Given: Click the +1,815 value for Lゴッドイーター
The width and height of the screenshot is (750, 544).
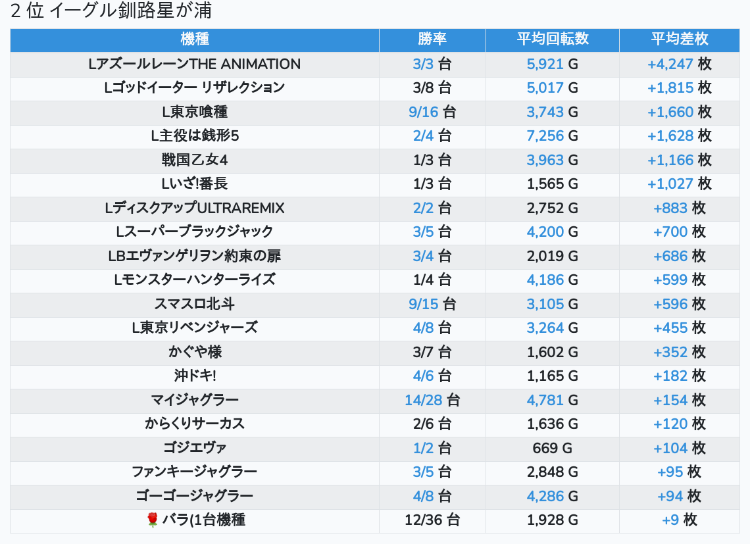Looking at the screenshot, I should point(670,88).
